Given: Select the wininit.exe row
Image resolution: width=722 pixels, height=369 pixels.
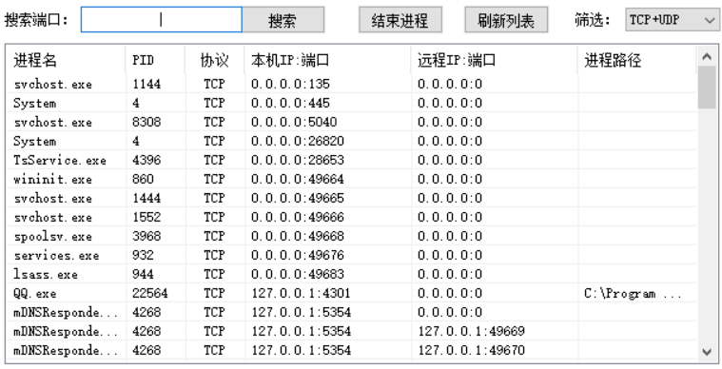Looking at the screenshot, I should click(352, 179).
